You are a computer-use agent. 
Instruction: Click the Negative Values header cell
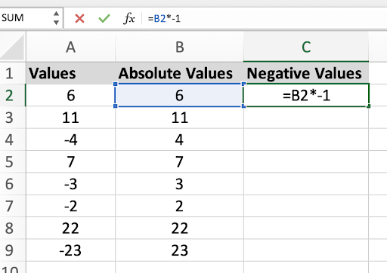click(x=306, y=73)
